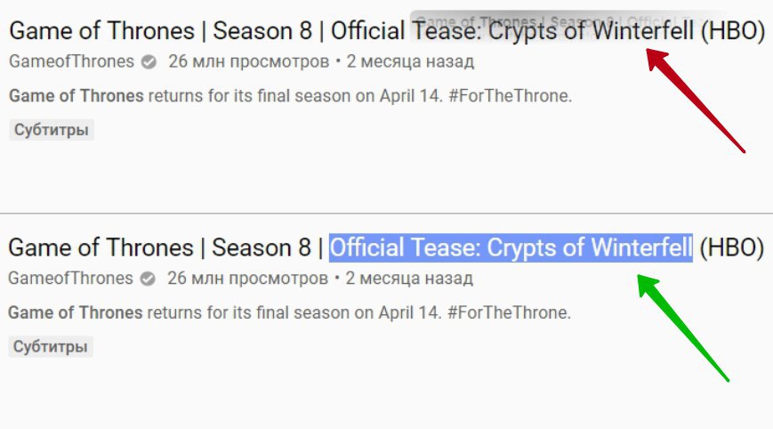Click #ForTheThrone hashtag in the first description
Image resolution: width=773 pixels, height=429 pixels.
509,96
